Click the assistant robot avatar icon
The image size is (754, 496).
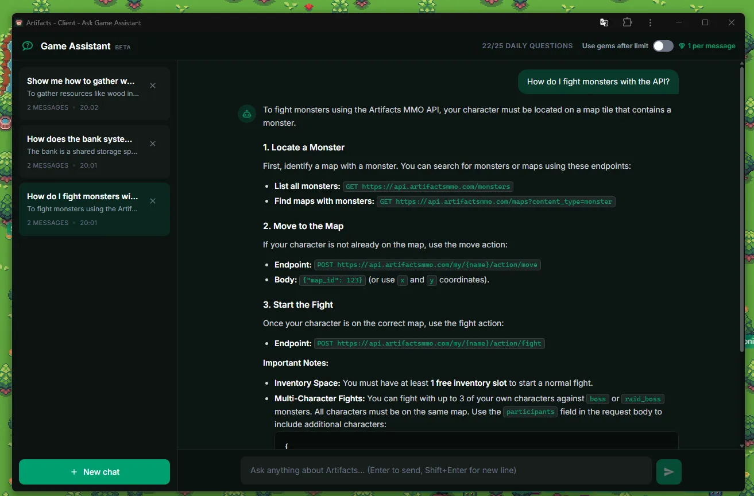click(x=247, y=114)
